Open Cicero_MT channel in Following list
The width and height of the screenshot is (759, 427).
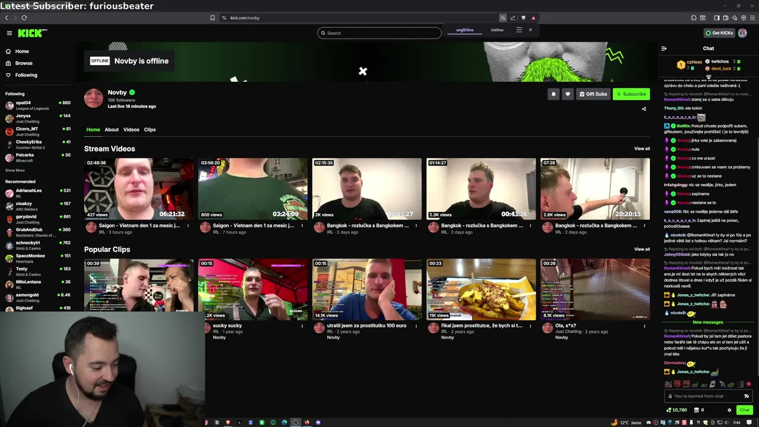37,131
